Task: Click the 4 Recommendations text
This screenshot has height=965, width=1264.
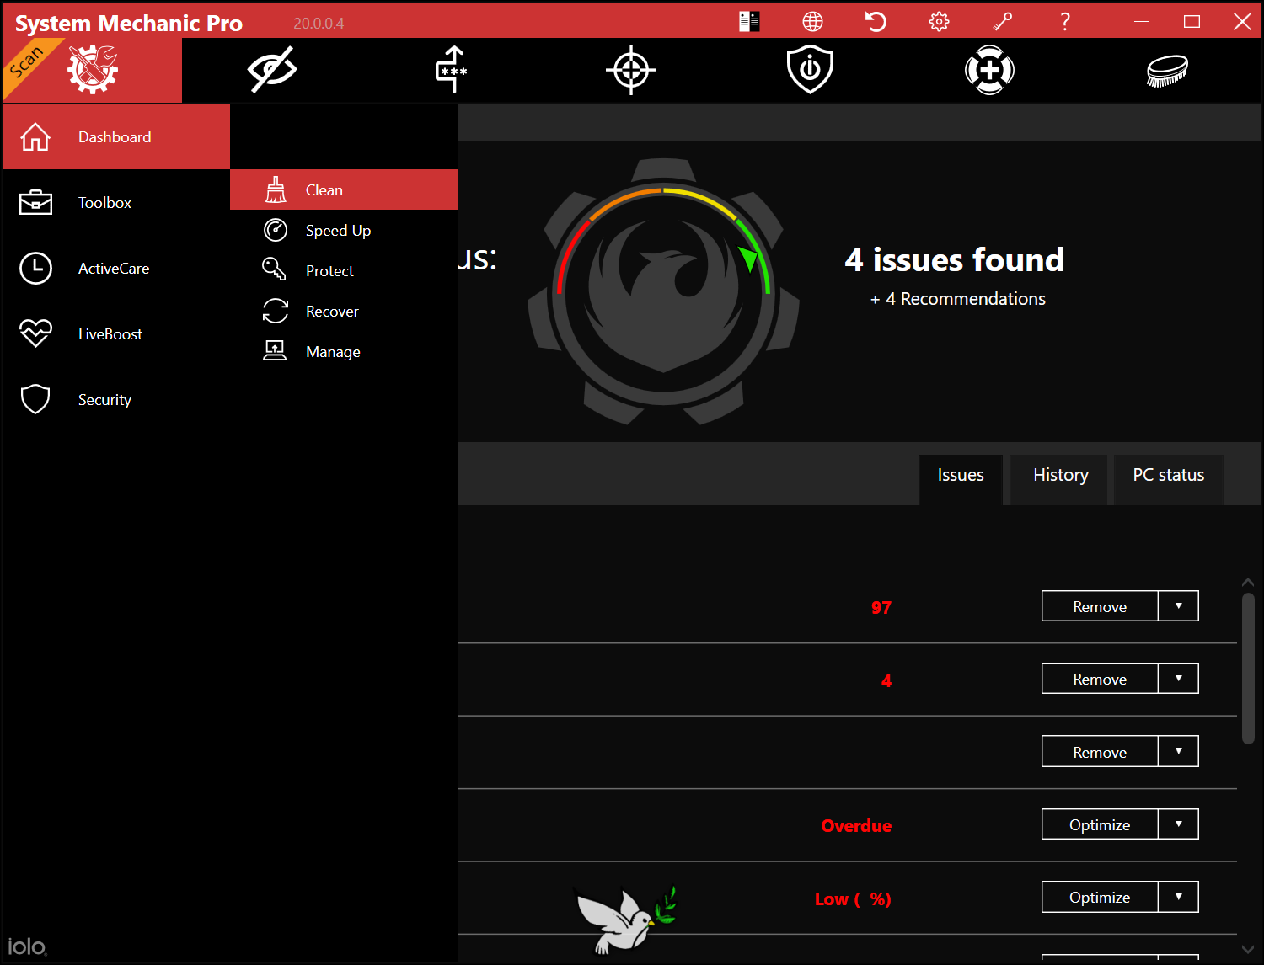Action: click(x=958, y=299)
